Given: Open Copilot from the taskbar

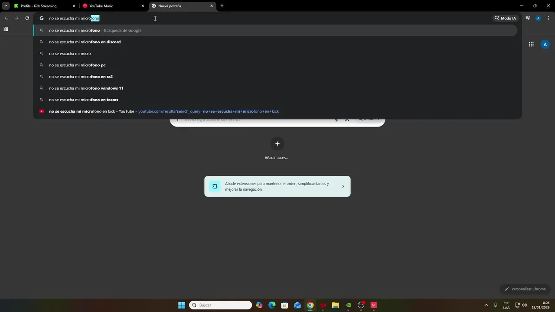Looking at the screenshot, I should tap(259, 305).
